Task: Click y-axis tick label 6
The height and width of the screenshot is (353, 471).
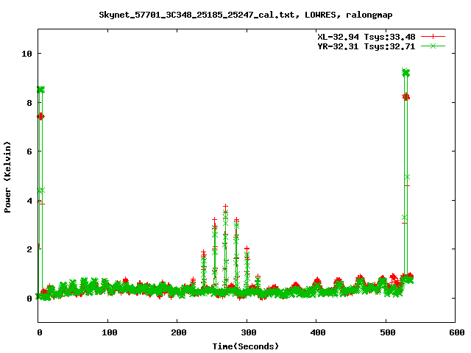Action: 29,151
